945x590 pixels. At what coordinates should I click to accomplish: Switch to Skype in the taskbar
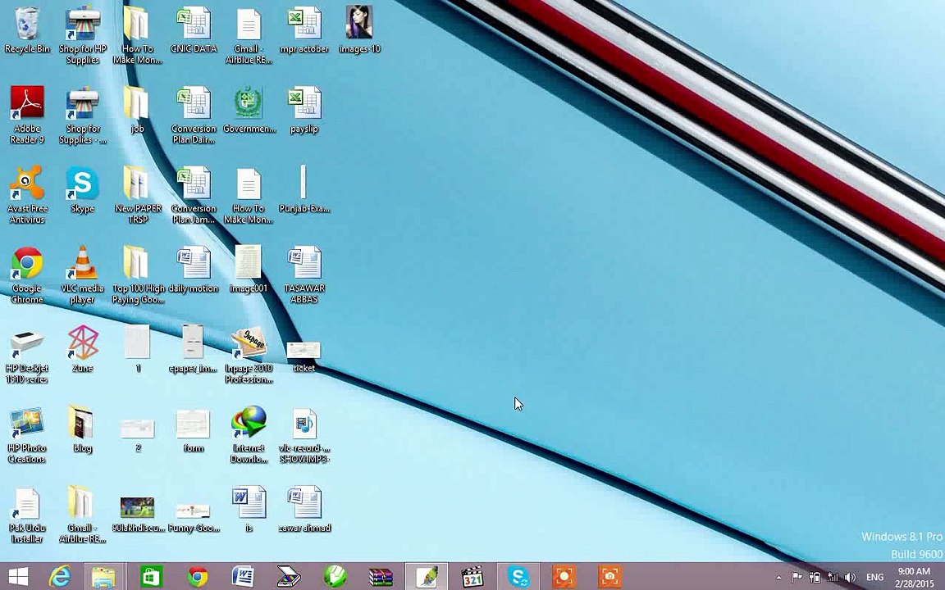click(518, 576)
